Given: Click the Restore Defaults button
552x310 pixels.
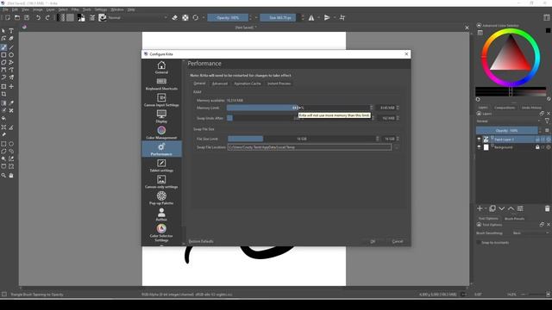Looking at the screenshot, I should pyautogui.click(x=201, y=241).
